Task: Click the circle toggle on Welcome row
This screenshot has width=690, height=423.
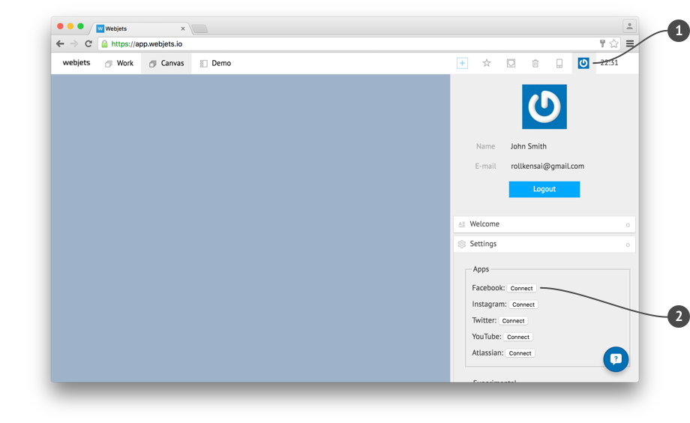Action: [628, 225]
